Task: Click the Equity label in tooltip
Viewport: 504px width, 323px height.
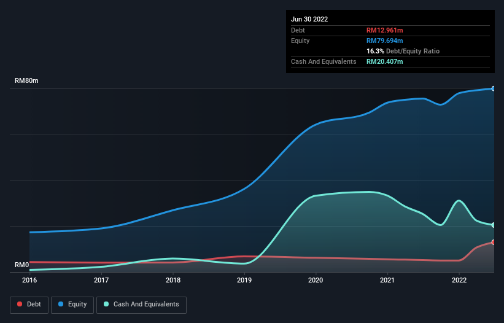Action: pos(300,41)
